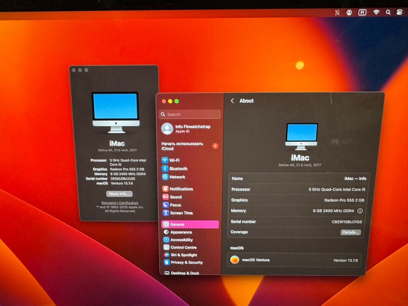This screenshot has width=408, height=306.
Task: Open Appearance icon in sidebar
Action: [166, 232]
